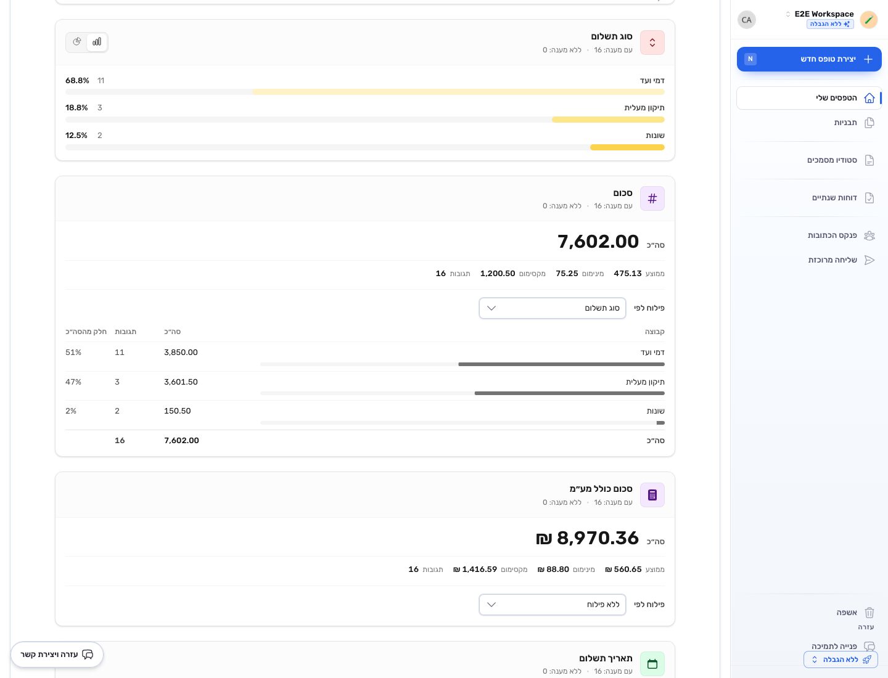Click the 3,601.50 cell in תיקון מעלית row

(181, 382)
